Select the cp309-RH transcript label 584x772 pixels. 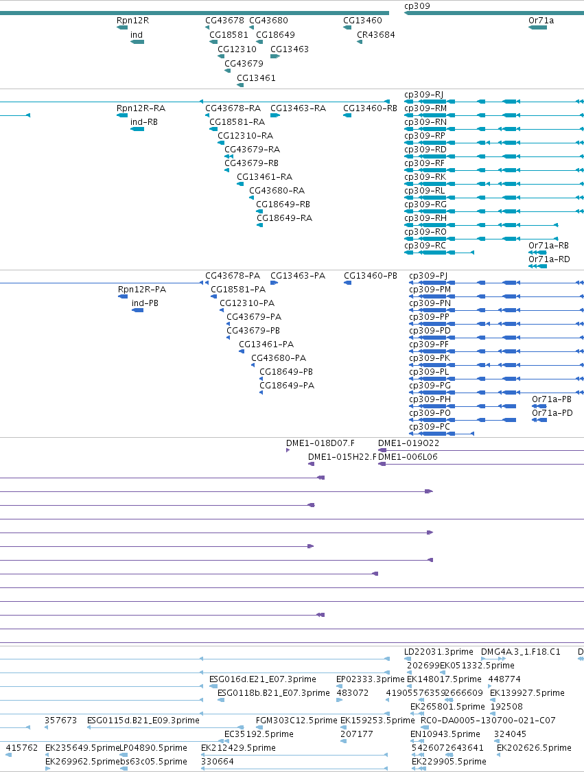[425, 218]
